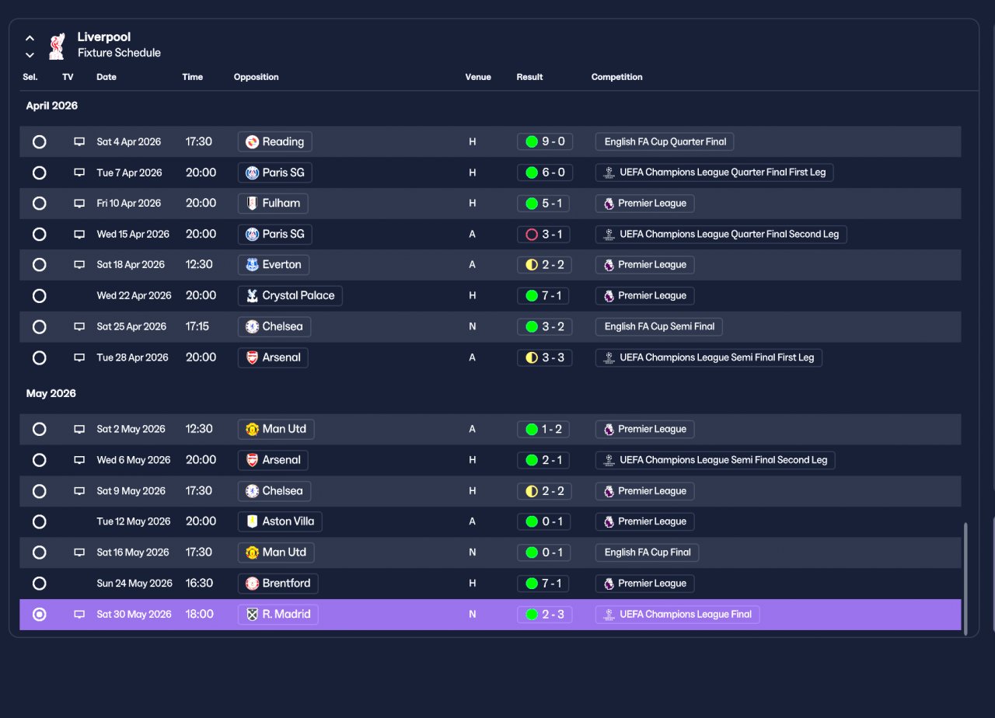
Task: Click the up chevron beside Liverpool
Action: click(x=30, y=38)
